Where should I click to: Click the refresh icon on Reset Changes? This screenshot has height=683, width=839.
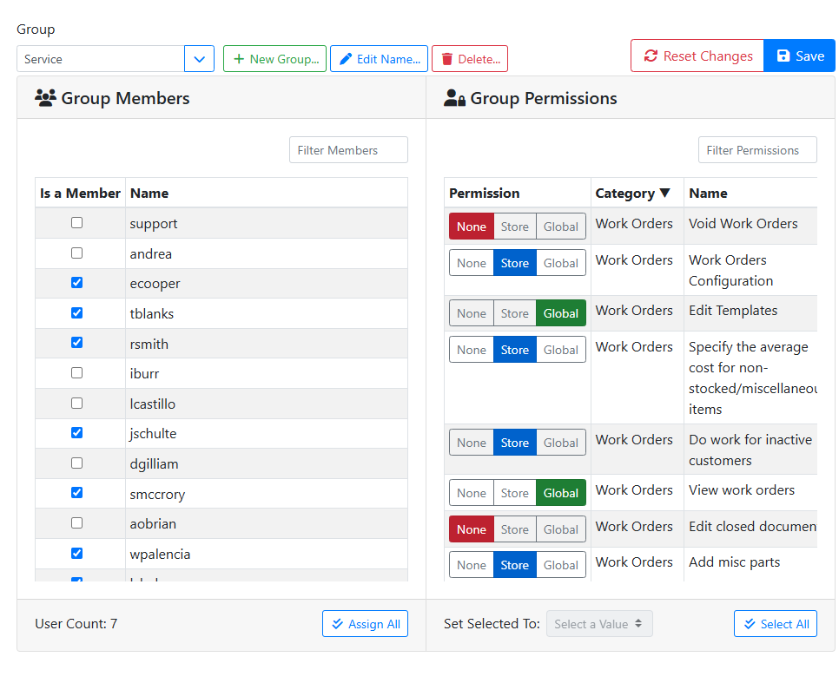[651, 56]
